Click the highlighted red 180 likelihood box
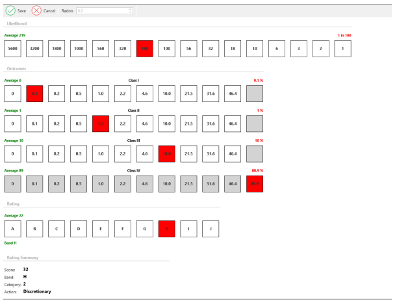 click(145, 49)
